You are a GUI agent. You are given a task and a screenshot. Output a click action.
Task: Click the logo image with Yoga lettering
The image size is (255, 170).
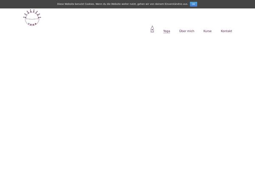(x=32, y=18)
